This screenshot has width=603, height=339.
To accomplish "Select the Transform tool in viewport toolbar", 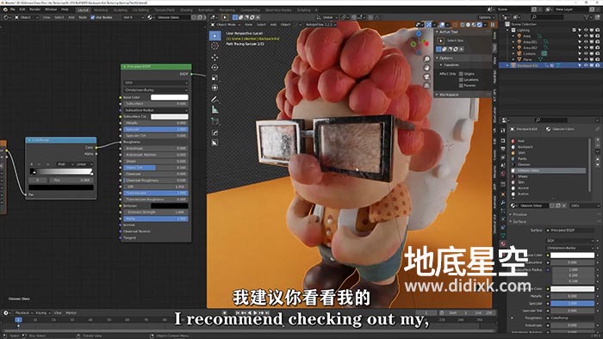I will tap(215, 88).
